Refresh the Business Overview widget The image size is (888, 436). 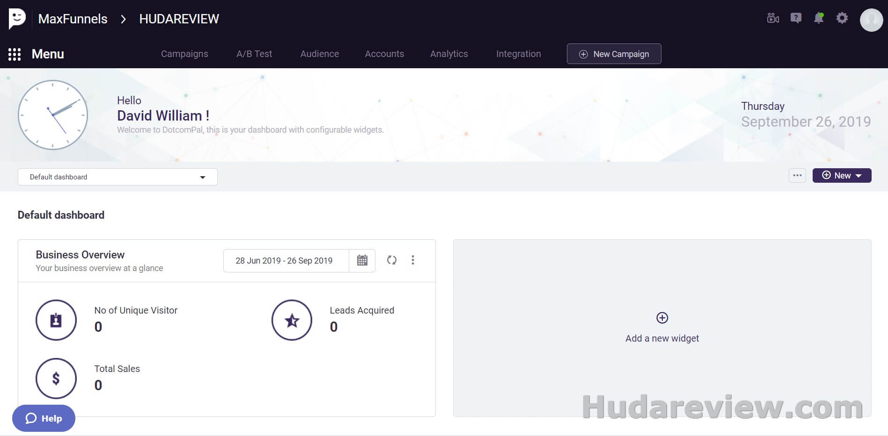pyautogui.click(x=392, y=260)
